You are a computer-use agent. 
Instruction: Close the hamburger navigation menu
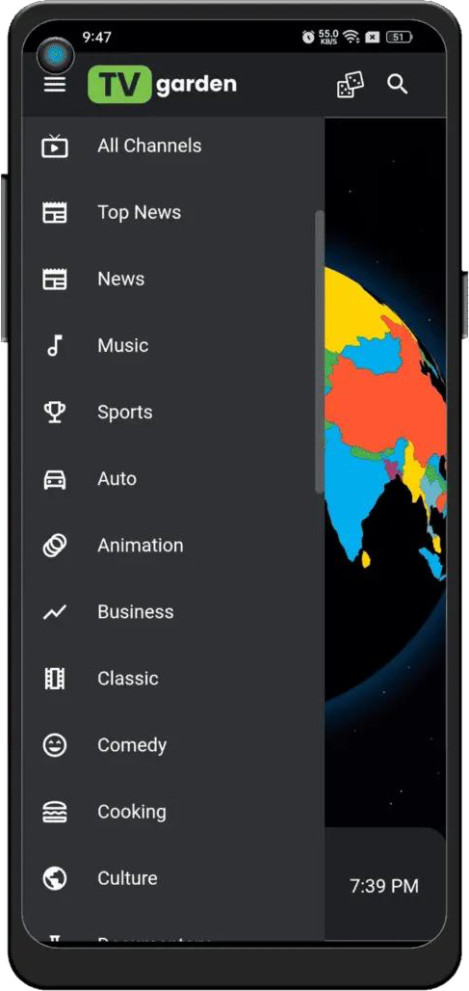[x=55, y=84]
